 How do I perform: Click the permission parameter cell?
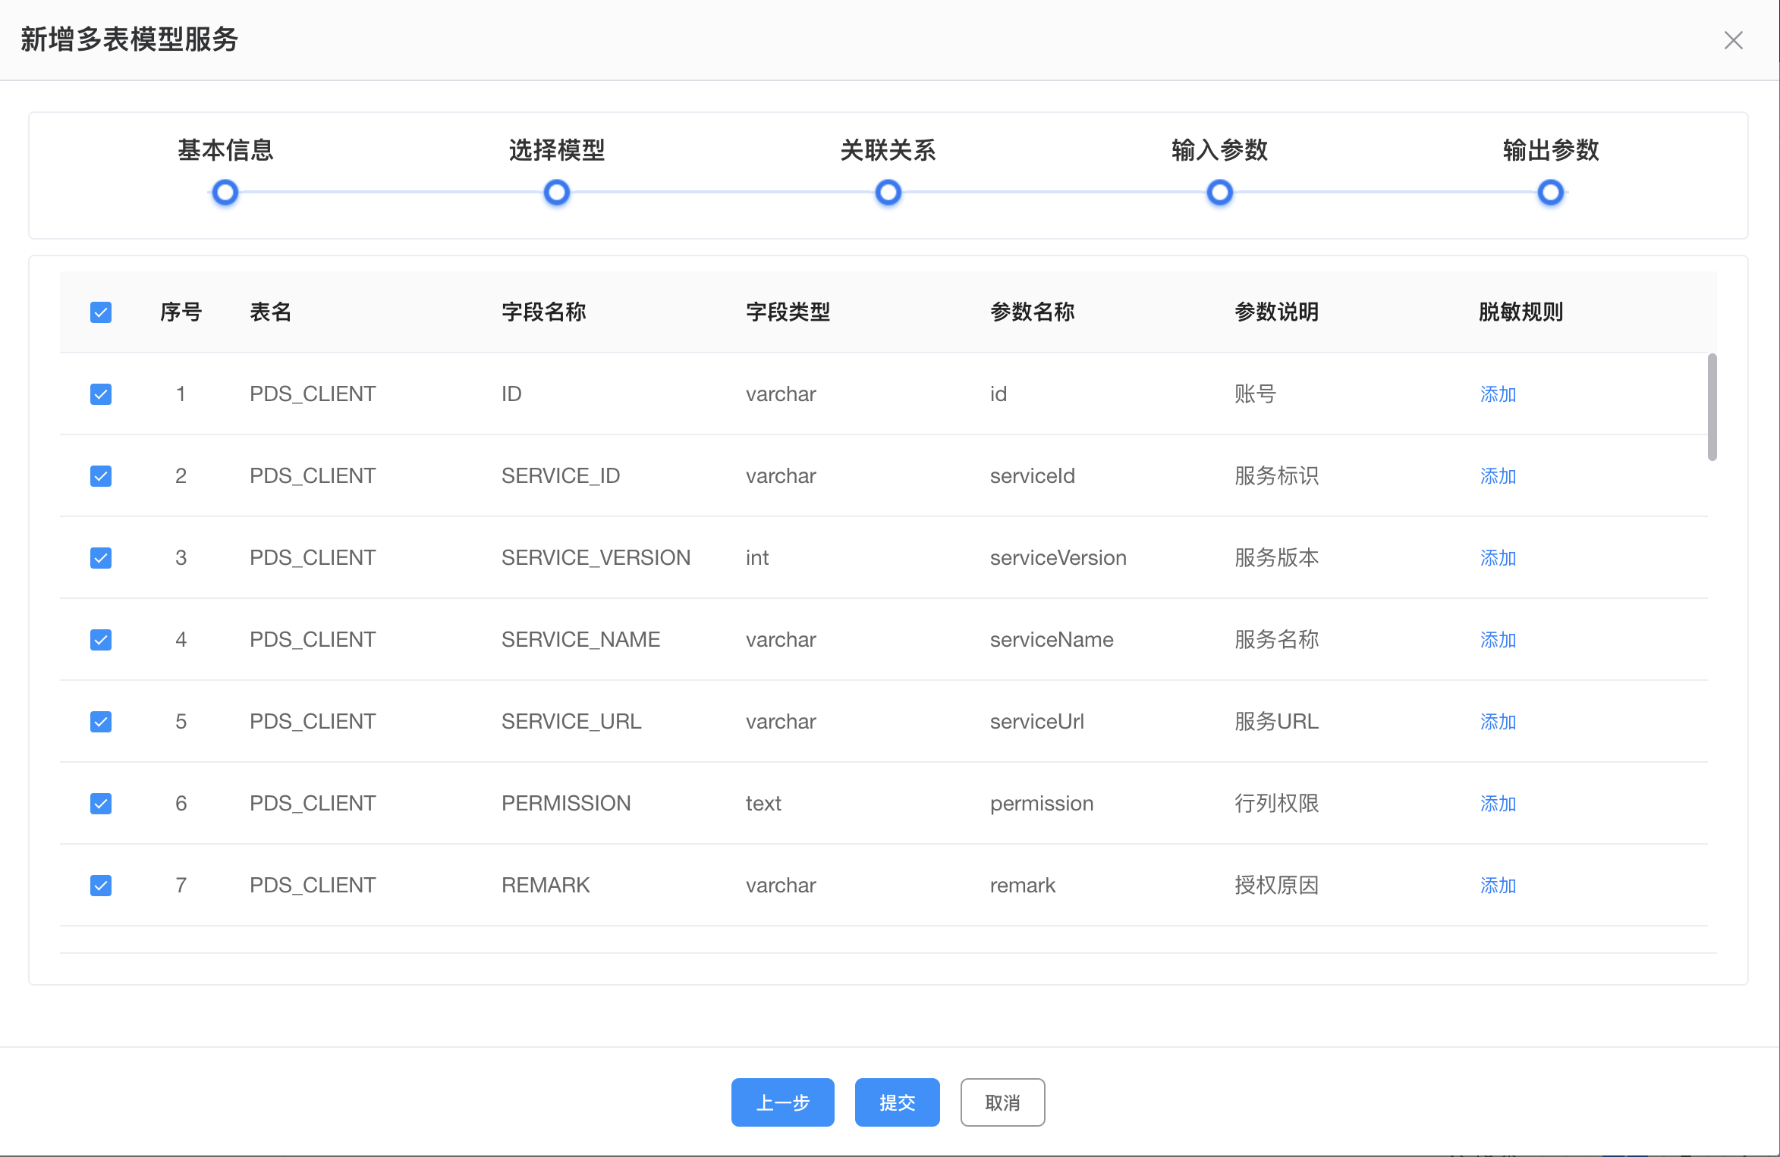click(1042, 804)
